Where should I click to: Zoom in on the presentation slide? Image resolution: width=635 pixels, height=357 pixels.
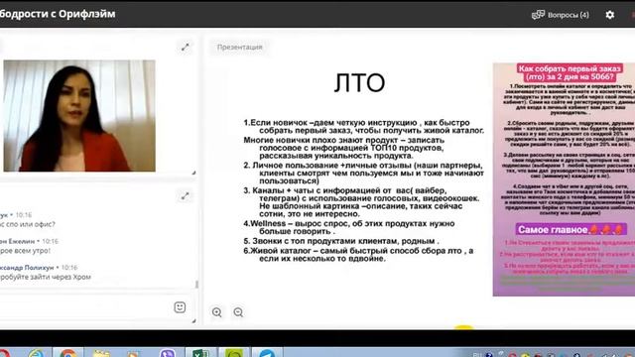pyautogui.click(x=217, y=312)
